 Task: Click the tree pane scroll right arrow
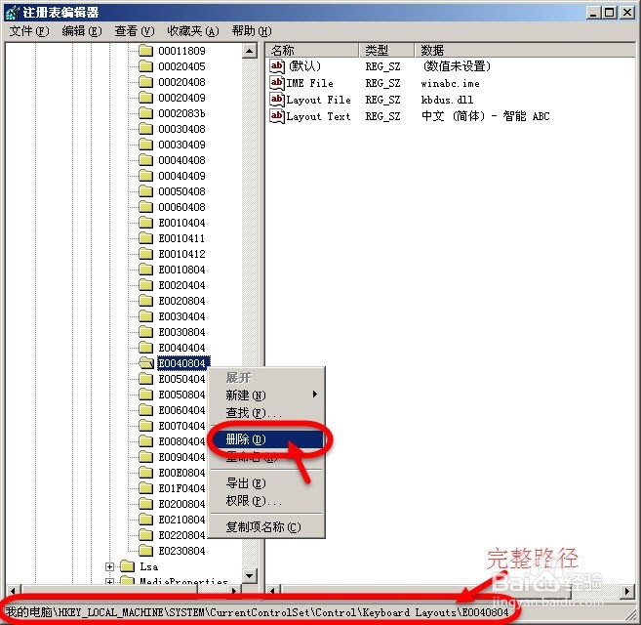pos(234,591)
